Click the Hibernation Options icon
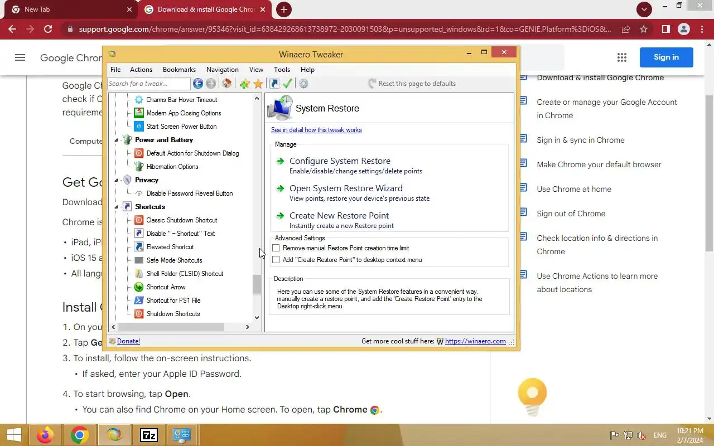Image resolution: width=714 pixels, height=446 pixels. [x=139, y=167]
